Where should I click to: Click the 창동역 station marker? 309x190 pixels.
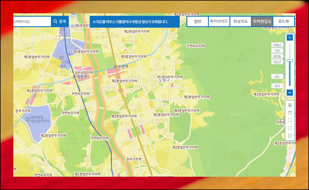tap(75, 77)
